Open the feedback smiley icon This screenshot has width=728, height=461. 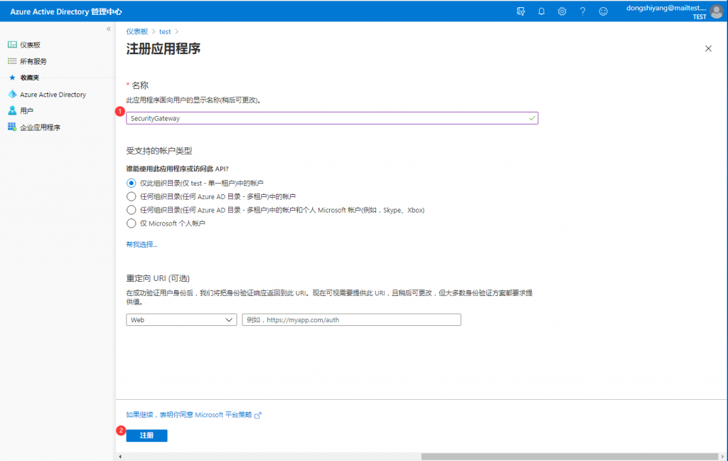click(603, 11)
